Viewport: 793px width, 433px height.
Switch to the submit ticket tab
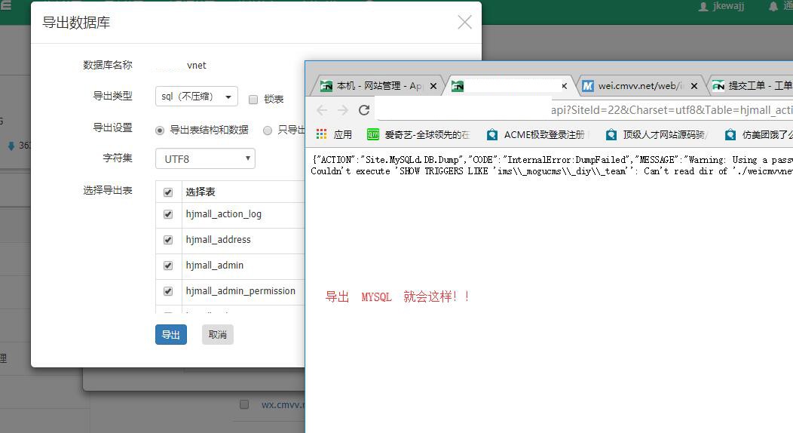(x=751, y=86)
